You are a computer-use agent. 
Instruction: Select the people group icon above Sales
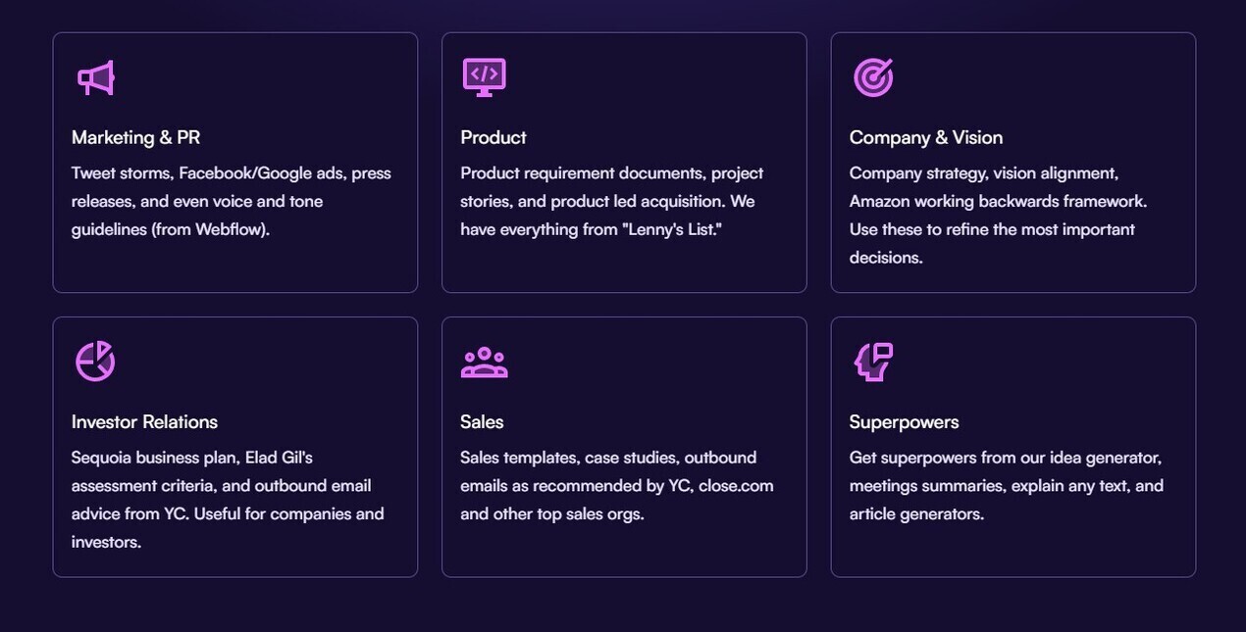(484, 362)
